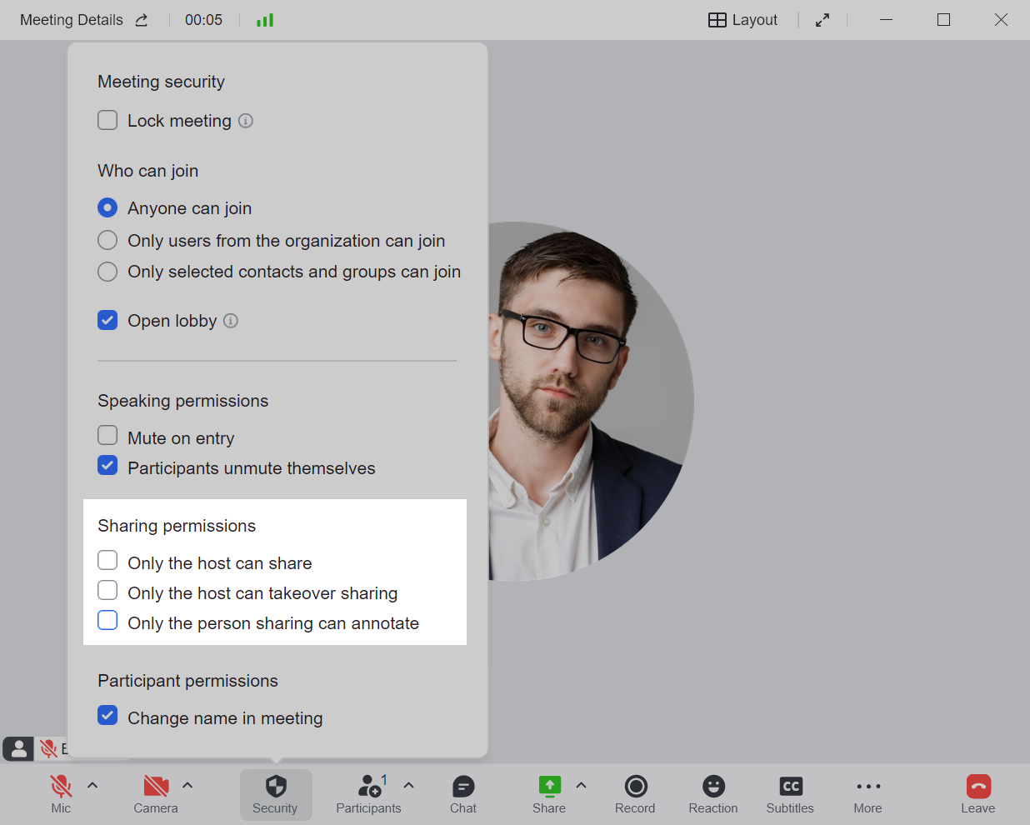The height and width of the screenshot is (825, 1030).
Task: Expand the Share options arrow
Action: pyautogui.click(x=581, y=785)
